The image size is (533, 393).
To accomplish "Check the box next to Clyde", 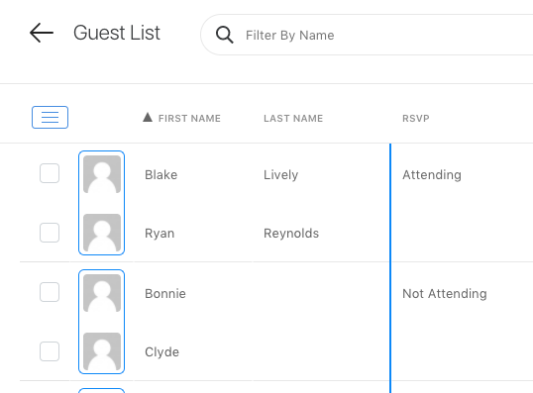I will pos(50,351).
